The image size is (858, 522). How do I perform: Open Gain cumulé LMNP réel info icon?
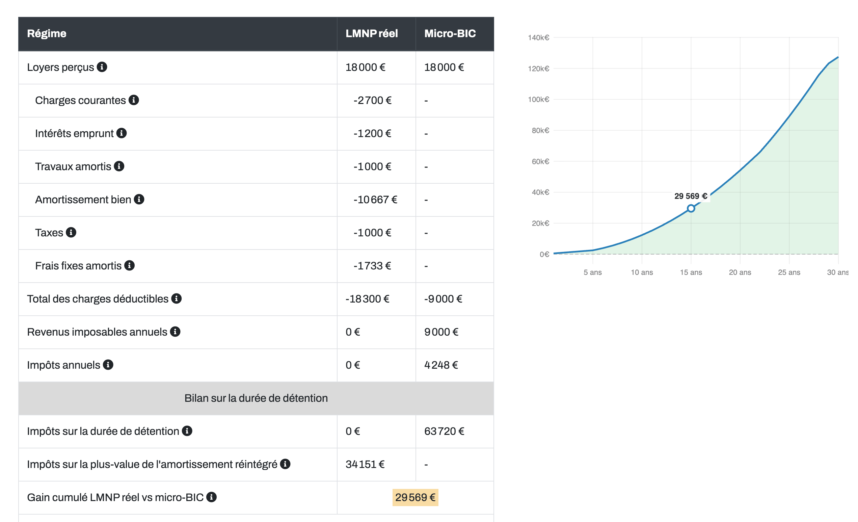211,497
